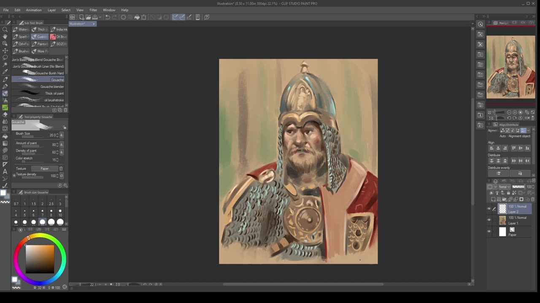Select the Eraser tool
540x303 pixels.
click(5, 114)
